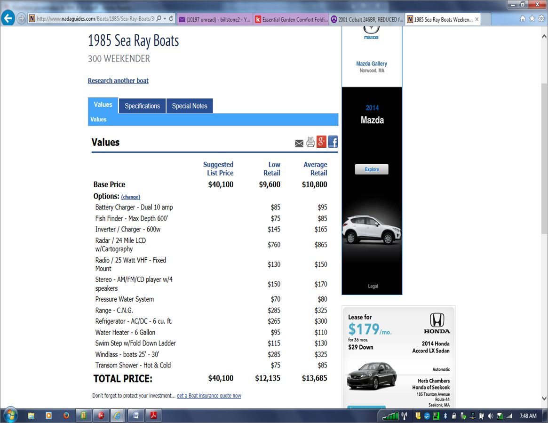Viewport: 548px width, 423px height.
Task: Click the scrollbar down arrow
Action: click(544, 398)
